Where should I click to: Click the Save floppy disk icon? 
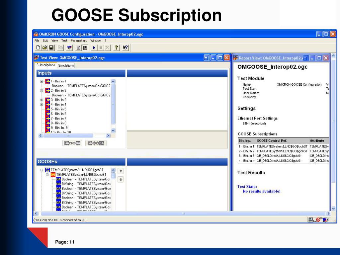click(51, 48)
